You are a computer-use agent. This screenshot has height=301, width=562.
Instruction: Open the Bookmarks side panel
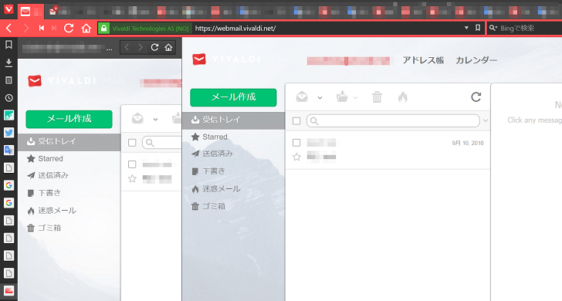point(8,45)
